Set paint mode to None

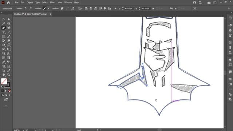[9, 91]
